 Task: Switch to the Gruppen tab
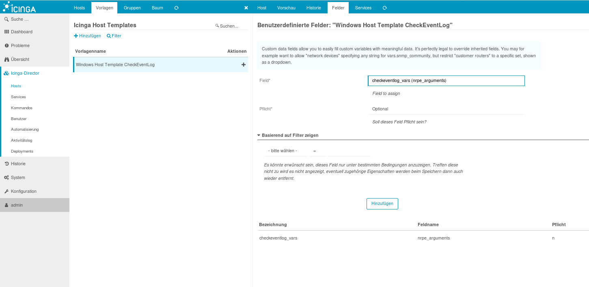[x=132, y=8]
